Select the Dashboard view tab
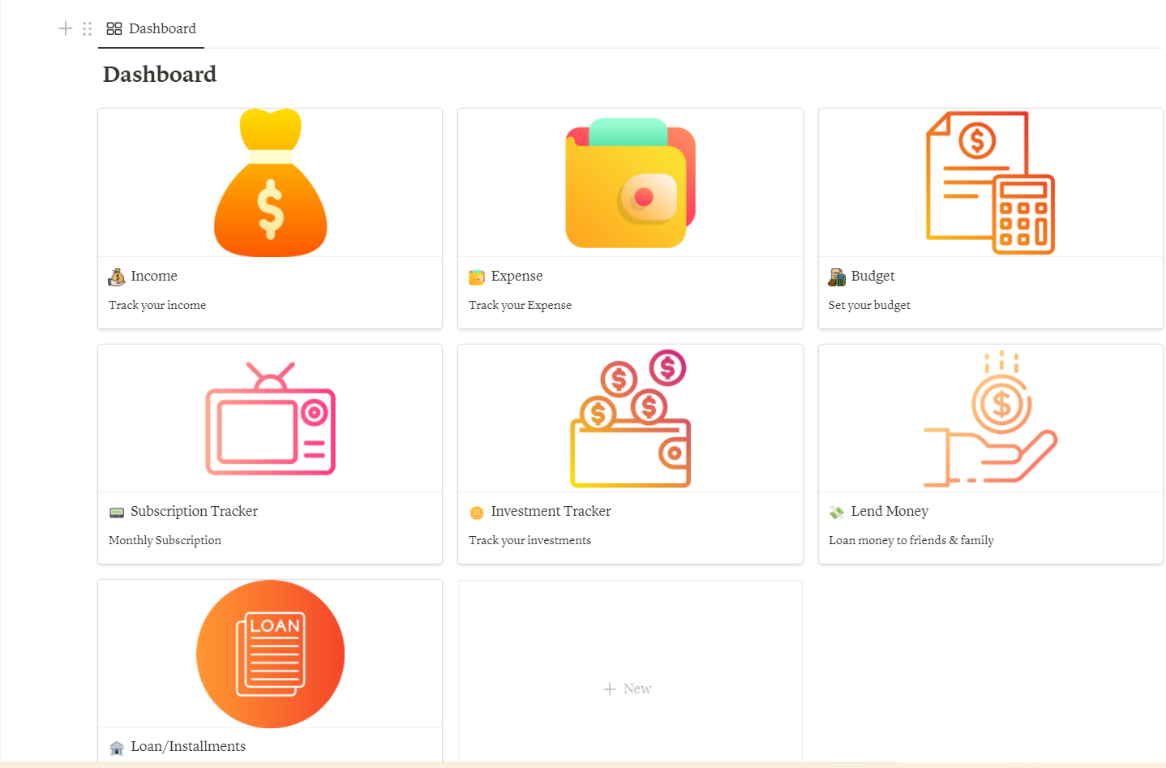This screenshot has height=768, width=1166. (x=152, y=28)
